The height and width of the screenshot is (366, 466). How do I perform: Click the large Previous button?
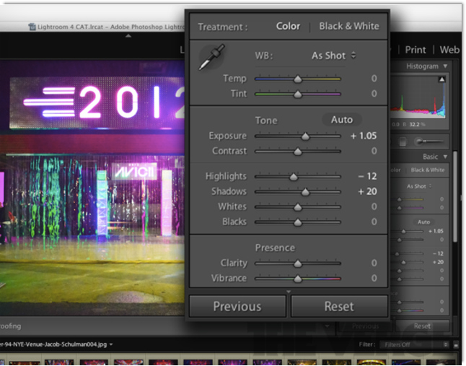tap(237, 307)
